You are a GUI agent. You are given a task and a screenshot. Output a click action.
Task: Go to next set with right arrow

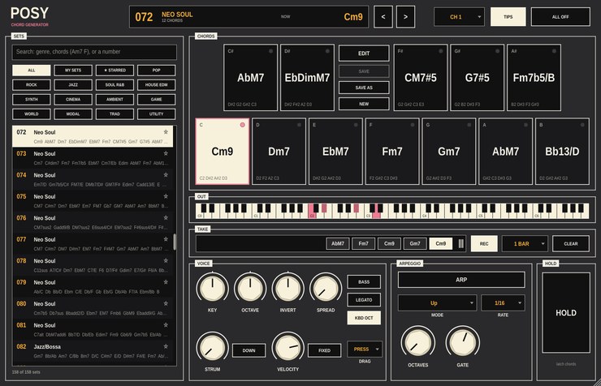click(405, 17)
